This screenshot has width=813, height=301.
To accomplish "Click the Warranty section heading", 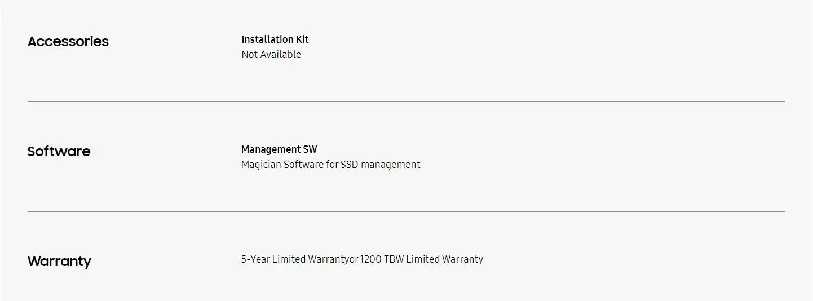I will 59,262.
